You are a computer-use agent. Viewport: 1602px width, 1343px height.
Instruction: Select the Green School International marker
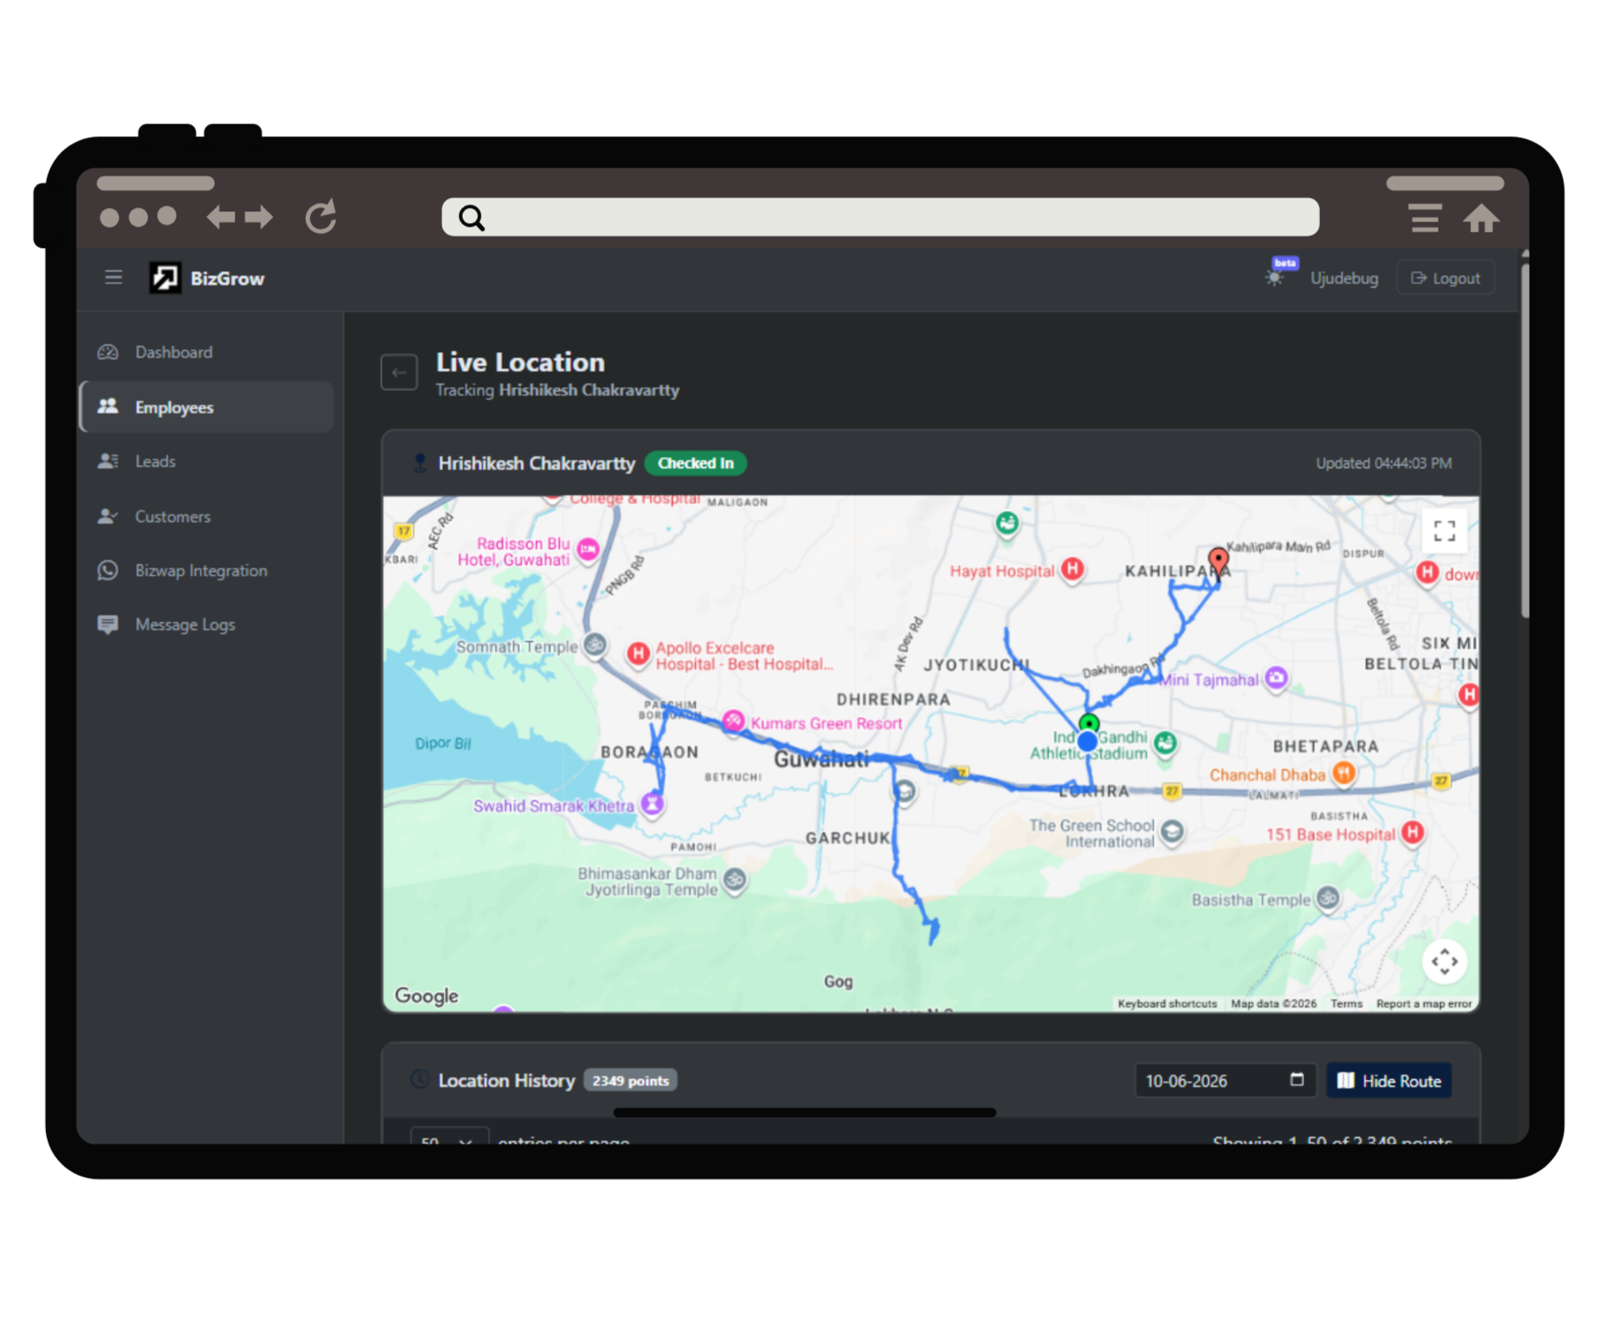coord(1173,831)
